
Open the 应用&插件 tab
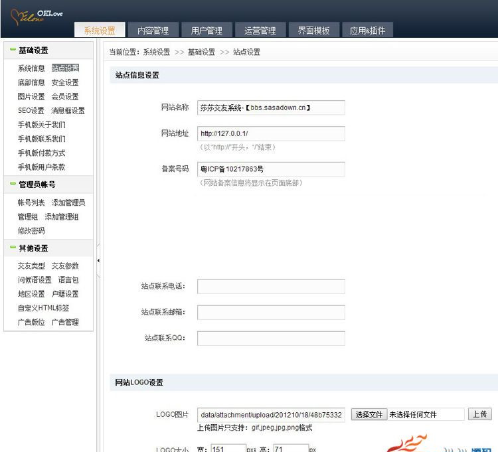click(367, 30)
